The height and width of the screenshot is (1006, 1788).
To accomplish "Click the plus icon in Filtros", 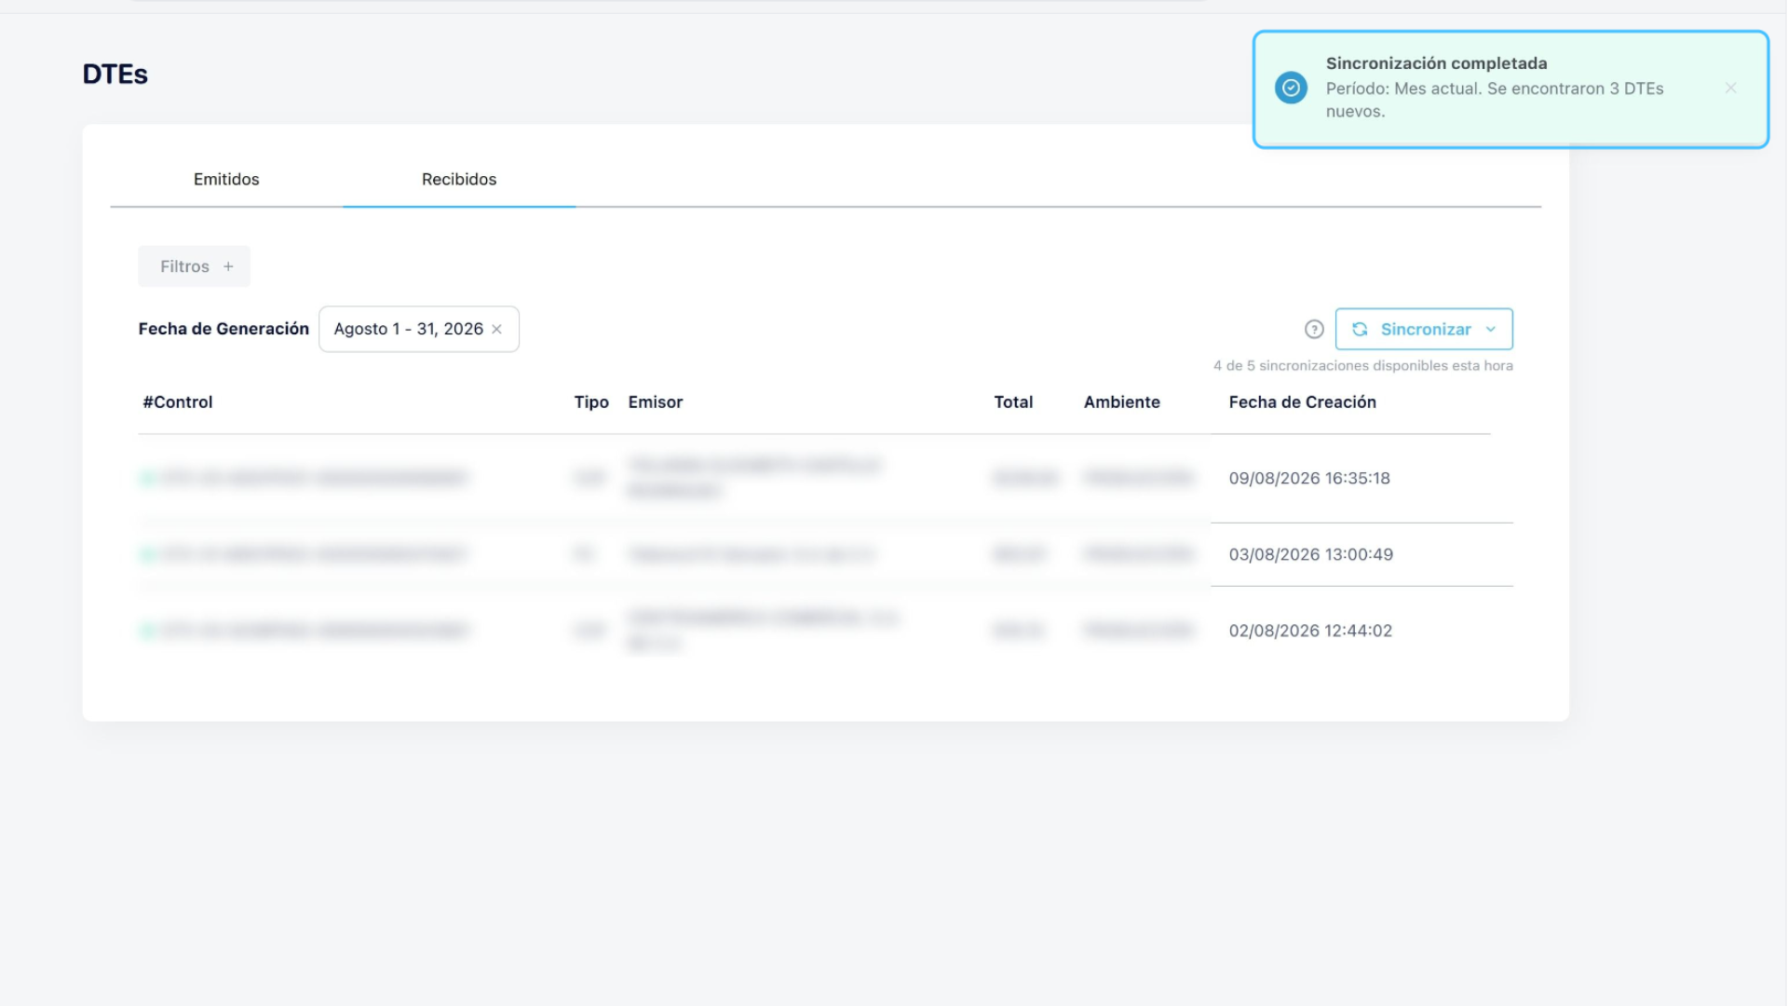I will [x=228, y=266].
